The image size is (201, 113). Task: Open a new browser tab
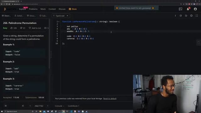21,1
